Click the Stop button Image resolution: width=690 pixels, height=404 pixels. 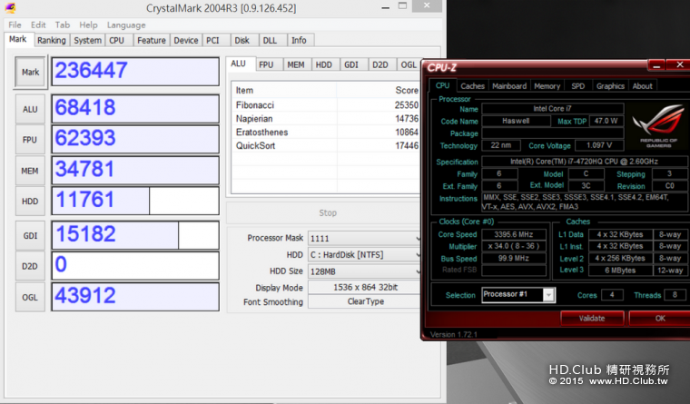[328, 212]
